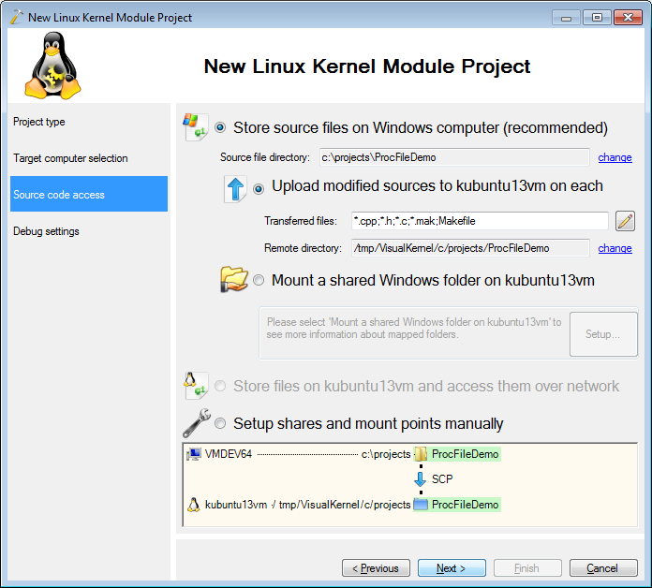This screenshot has height=588, width=652.
Task: Click the Source file directory field
Action: [x=454, y=157]
